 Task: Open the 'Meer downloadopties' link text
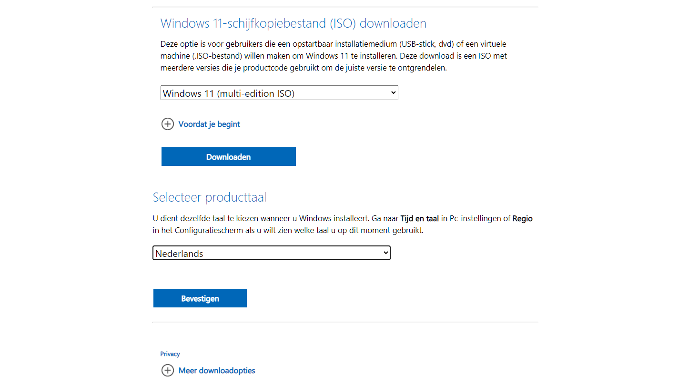217,370
